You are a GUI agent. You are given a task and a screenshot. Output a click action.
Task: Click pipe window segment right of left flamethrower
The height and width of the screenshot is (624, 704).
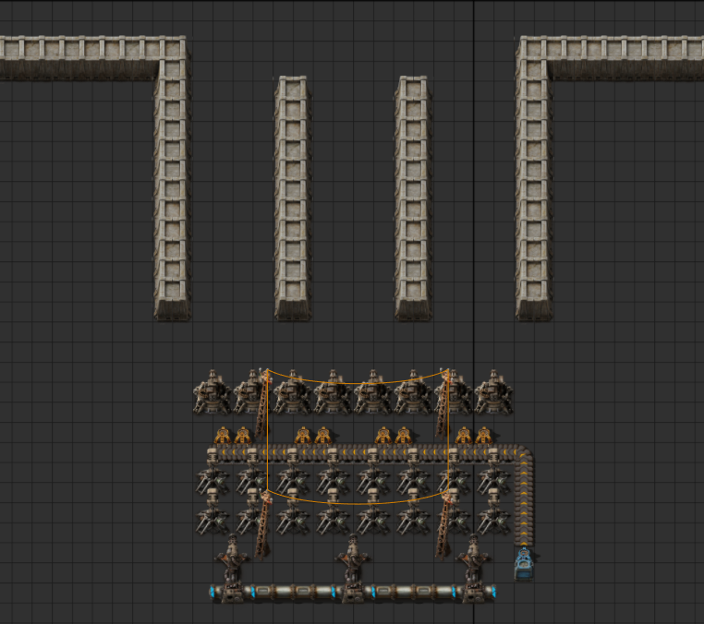[x=262, y=592]
